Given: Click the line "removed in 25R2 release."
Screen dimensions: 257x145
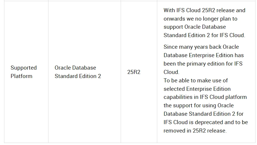Looking at the screenshot, I should (x=195, y=130).
